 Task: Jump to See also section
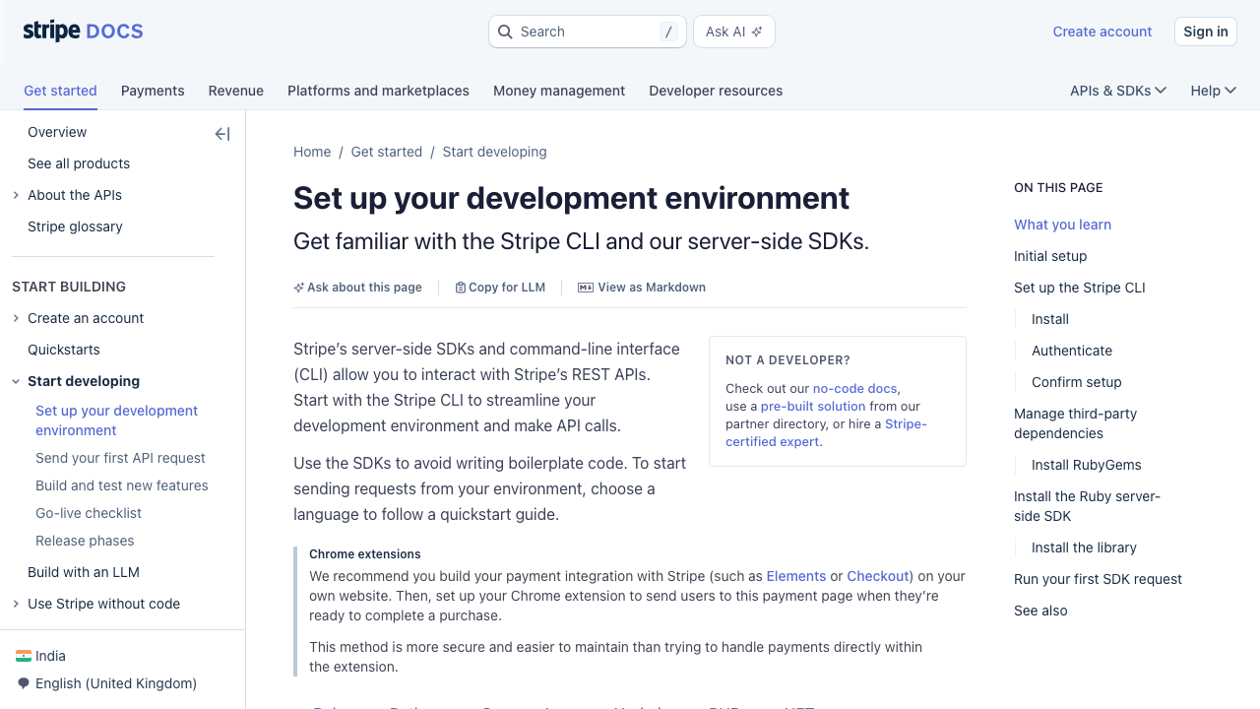1040,611
